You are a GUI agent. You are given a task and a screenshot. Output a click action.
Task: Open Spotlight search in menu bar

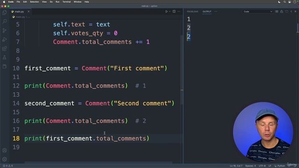pyautogui.click(x=285, y=2)
